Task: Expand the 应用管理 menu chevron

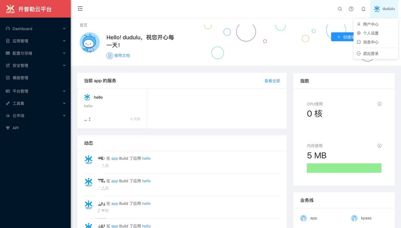Action: pos(64,41)
